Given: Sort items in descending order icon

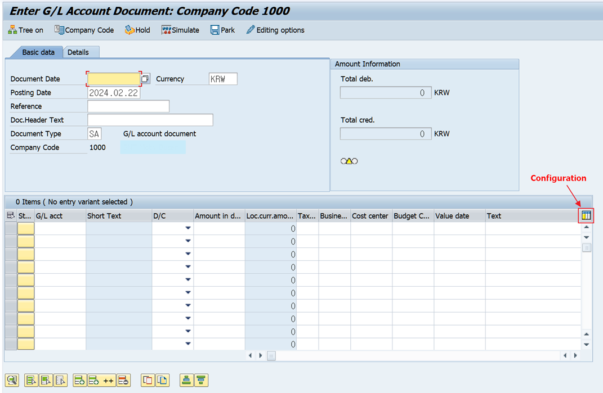Looking at the screenshot, I should click(201, 380).
